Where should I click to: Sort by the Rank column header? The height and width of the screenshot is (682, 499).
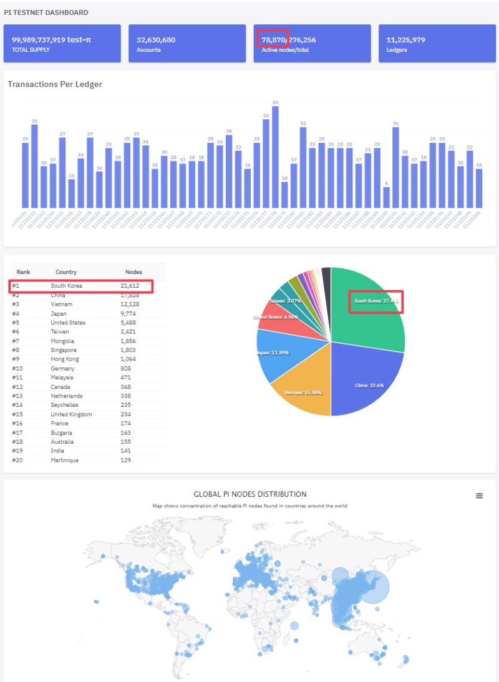pos(24,272)
